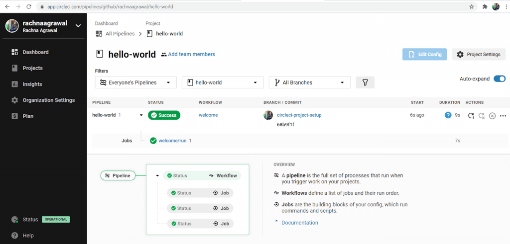Click the Project Settings button
510x244 pixels.
(x=479, y=54)
